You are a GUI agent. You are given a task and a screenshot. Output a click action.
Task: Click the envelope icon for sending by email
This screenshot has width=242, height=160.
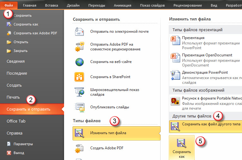click(x=79, y=31)
